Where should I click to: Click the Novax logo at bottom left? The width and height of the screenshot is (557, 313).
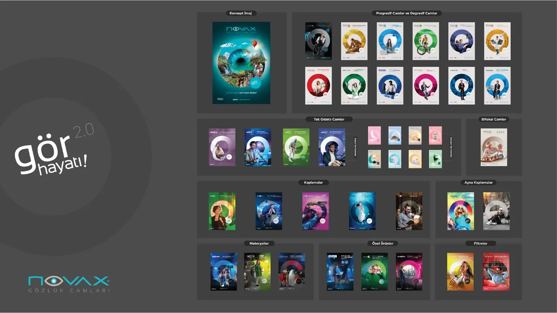click(69, 284)
